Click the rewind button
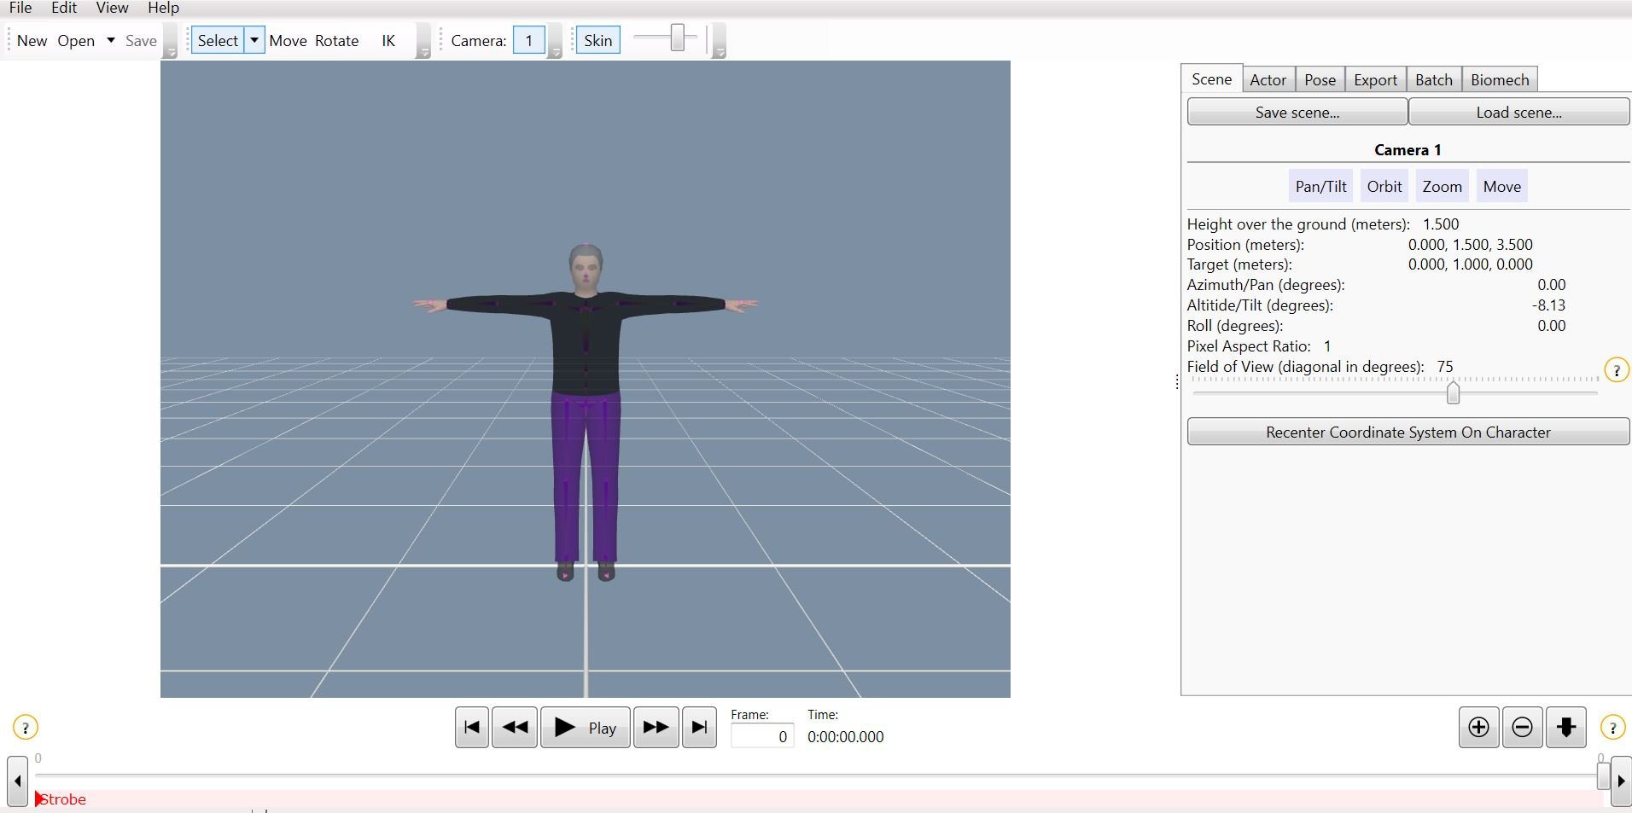This screenshot has width=1632, height=813. [x=515, y=728]
